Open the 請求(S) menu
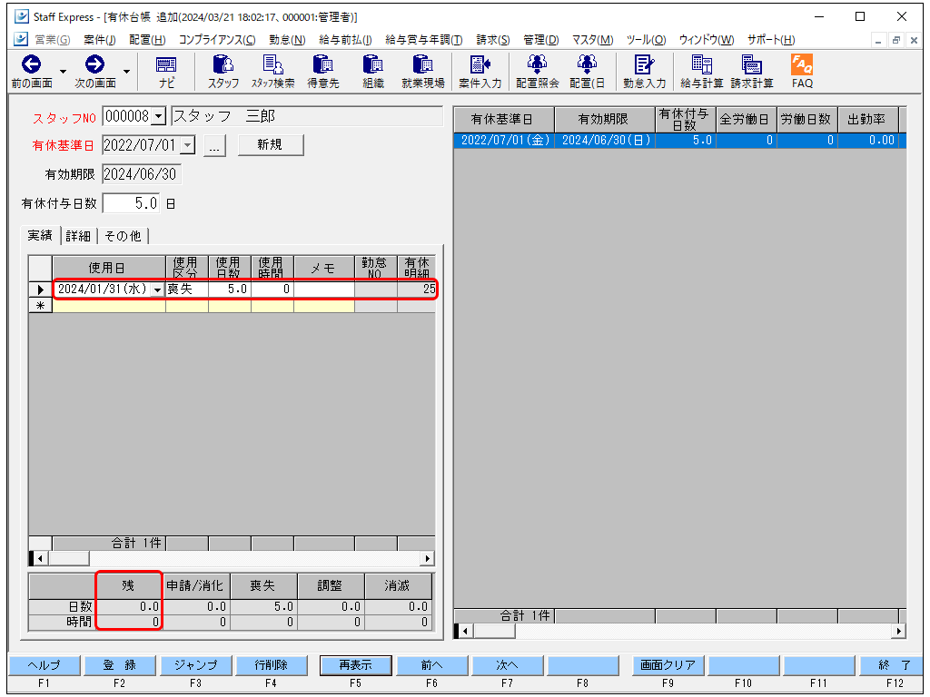The image size is (930, 697). (493, 40)
